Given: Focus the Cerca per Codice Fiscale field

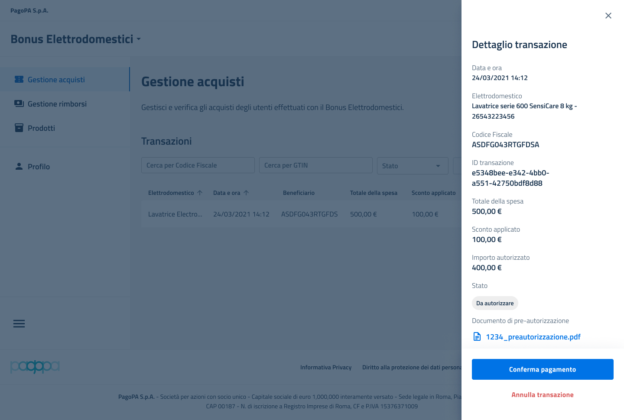Looking at the screenshot, I should pyautogui.click(x=198, y=165).
